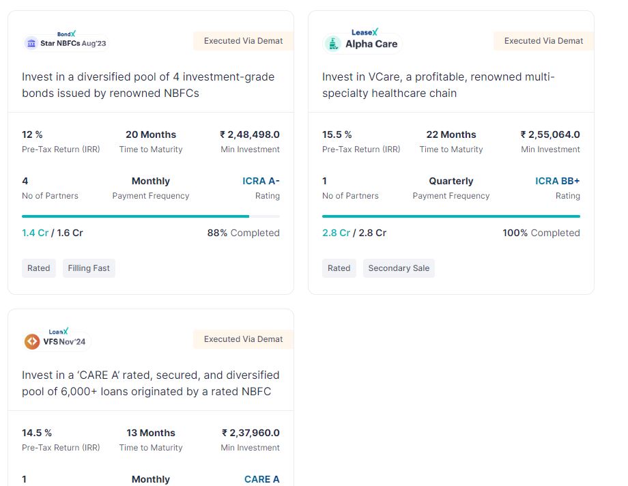Viewport: 628px width, 486px height.
Task: Click the CARE A rating link
Action: pos(262,479)
